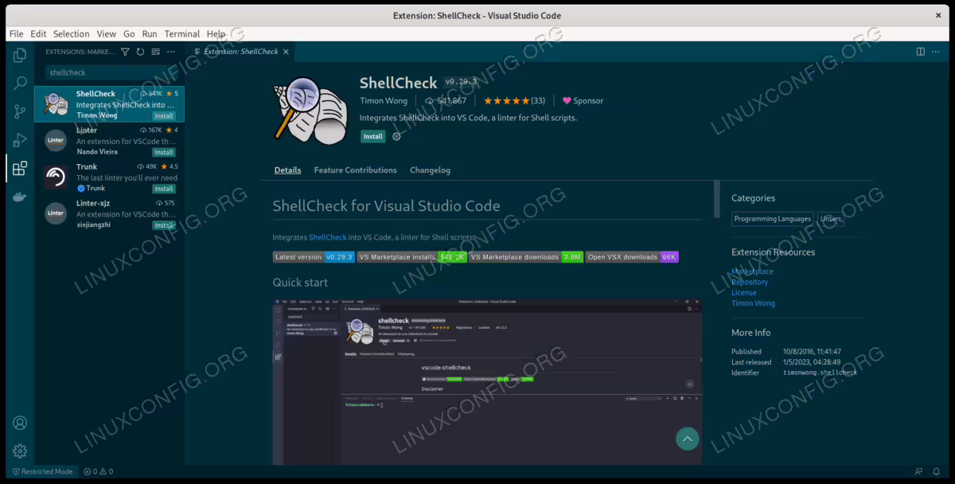Click the 5-star rating with 33 reviews
The image size is (955, 484).
[514, 101]
